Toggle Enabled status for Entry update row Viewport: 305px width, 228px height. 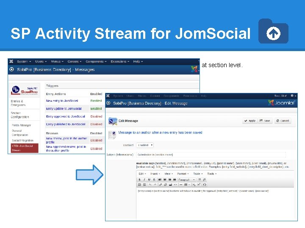[x=96, y=109]
